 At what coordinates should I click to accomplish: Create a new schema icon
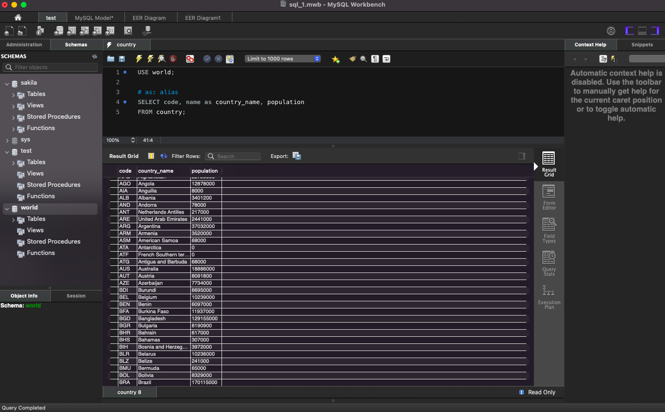tap(59, 31)
